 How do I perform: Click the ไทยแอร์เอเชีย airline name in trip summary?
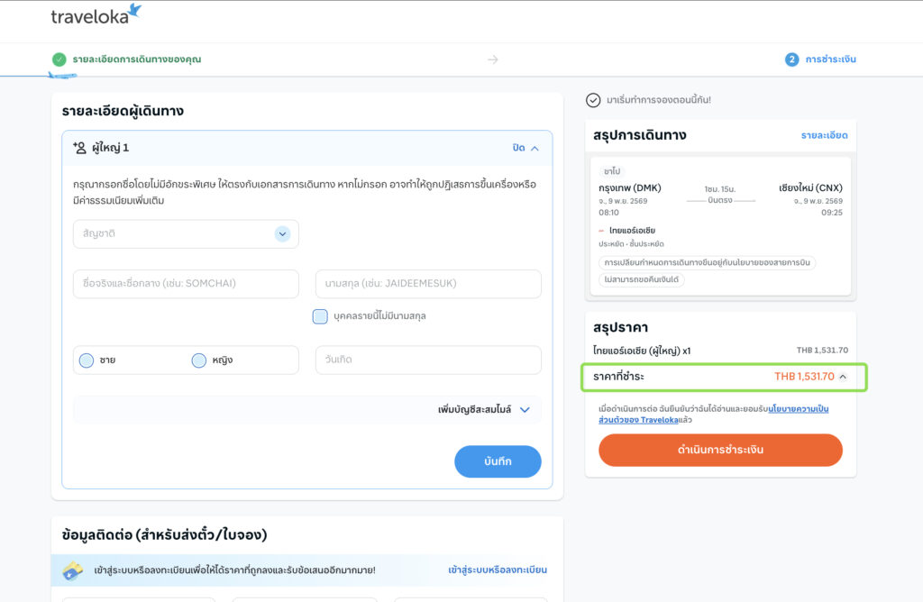click(x=632, y=231)
